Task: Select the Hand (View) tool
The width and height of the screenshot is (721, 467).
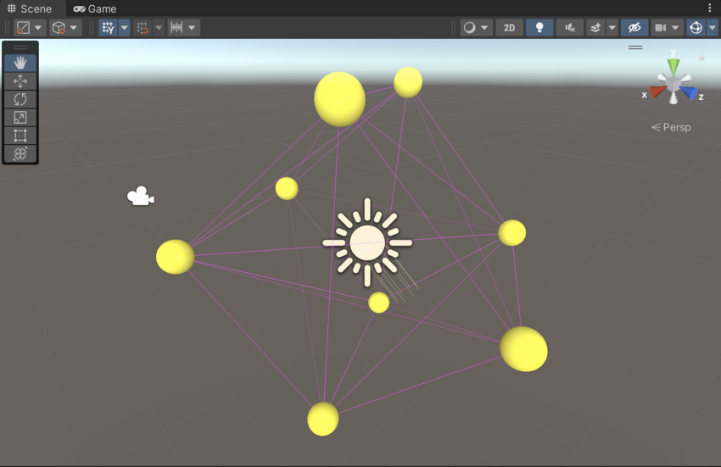Action: 20,64
